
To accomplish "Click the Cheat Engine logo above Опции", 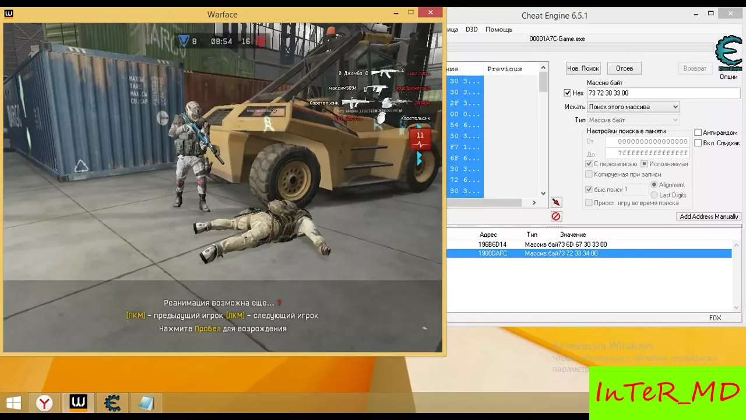I will [729, 53].
